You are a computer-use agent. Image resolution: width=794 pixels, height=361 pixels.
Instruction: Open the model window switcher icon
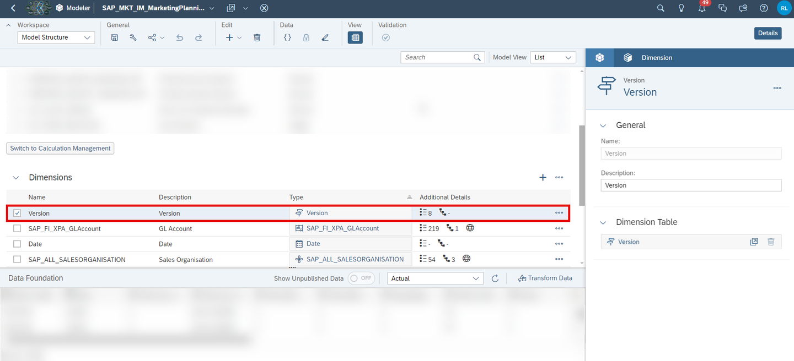(231, 8)
